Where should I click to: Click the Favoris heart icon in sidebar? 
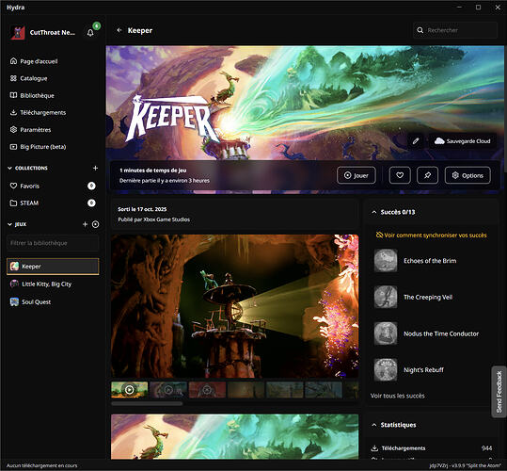13,186
